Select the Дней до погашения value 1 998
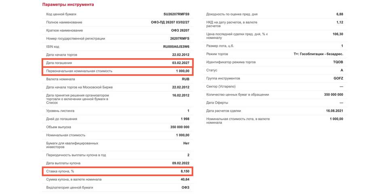The width and height of the screenshot is (388, 194). (x=185, y=119)
